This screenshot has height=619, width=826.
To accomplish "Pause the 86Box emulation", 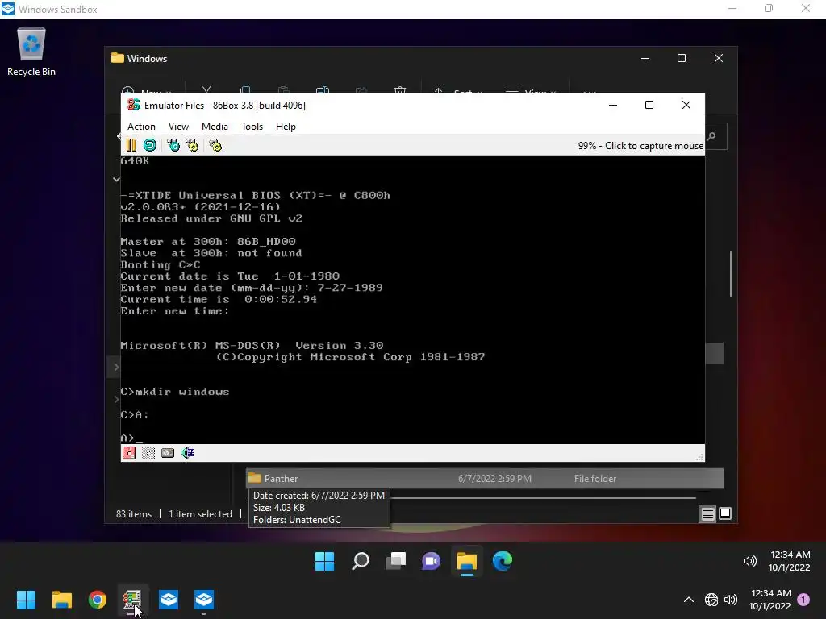I will tap(131, 145).
